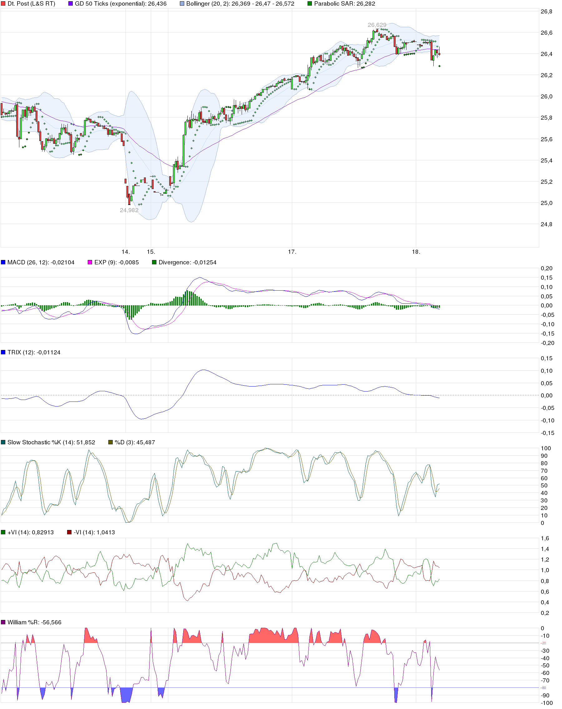Click the -100 William %R axis label
This screenshot has height=709, width=562.
click(x=547, y=703)
